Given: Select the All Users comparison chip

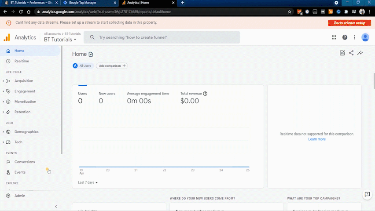Looking at the screenshot, I should point(82,65).
